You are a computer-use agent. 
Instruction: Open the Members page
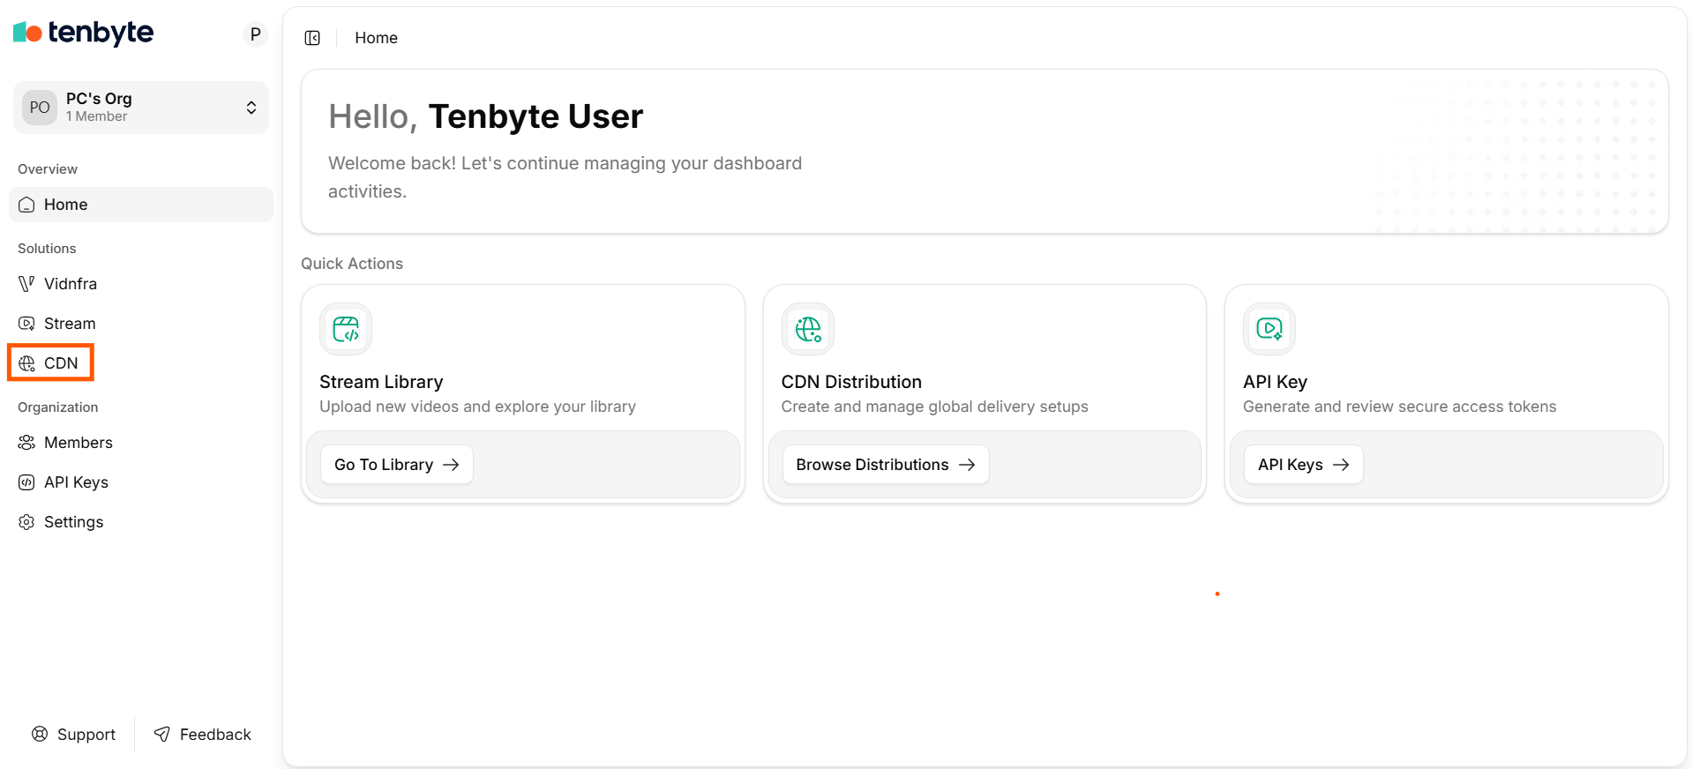[141, 443]
